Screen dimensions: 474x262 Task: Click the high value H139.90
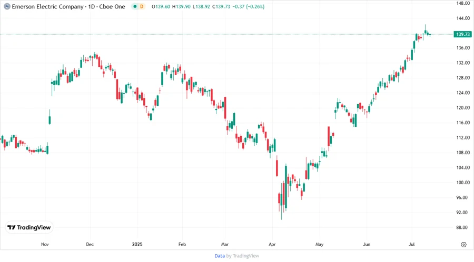181,6
